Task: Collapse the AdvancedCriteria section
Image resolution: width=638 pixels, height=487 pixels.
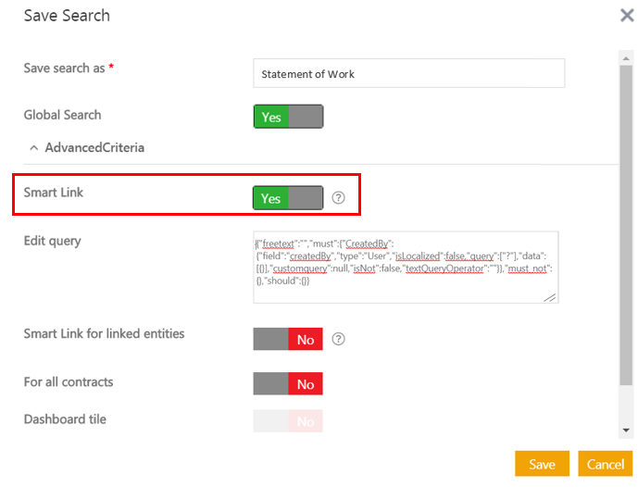Action: pyautogui.click(x=34, y=147)
